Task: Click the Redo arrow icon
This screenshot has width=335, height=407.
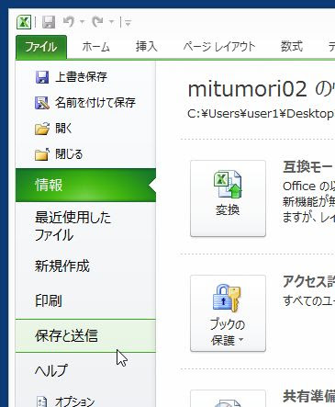Action: click(x=97, y=22)
